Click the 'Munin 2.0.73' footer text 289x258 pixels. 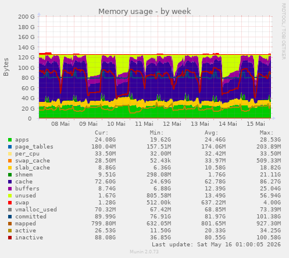tap(144, 252)
